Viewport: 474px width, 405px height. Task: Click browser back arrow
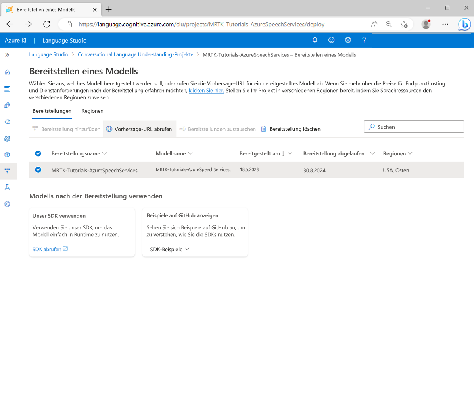(x=10, y=24)
